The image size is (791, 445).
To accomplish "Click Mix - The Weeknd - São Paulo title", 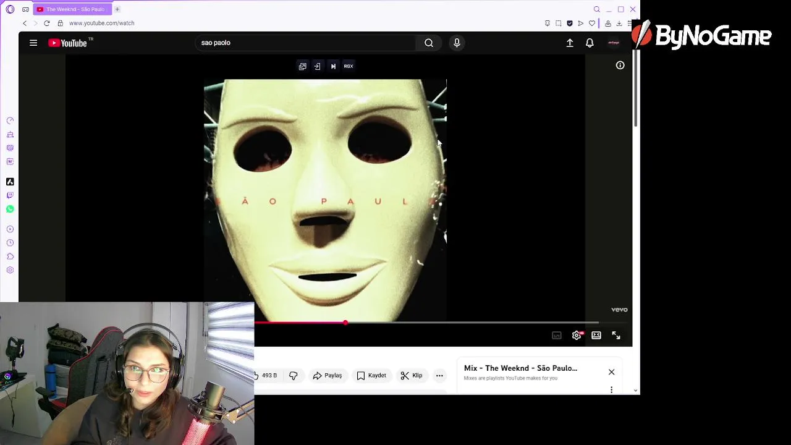I will coord(520,368).
